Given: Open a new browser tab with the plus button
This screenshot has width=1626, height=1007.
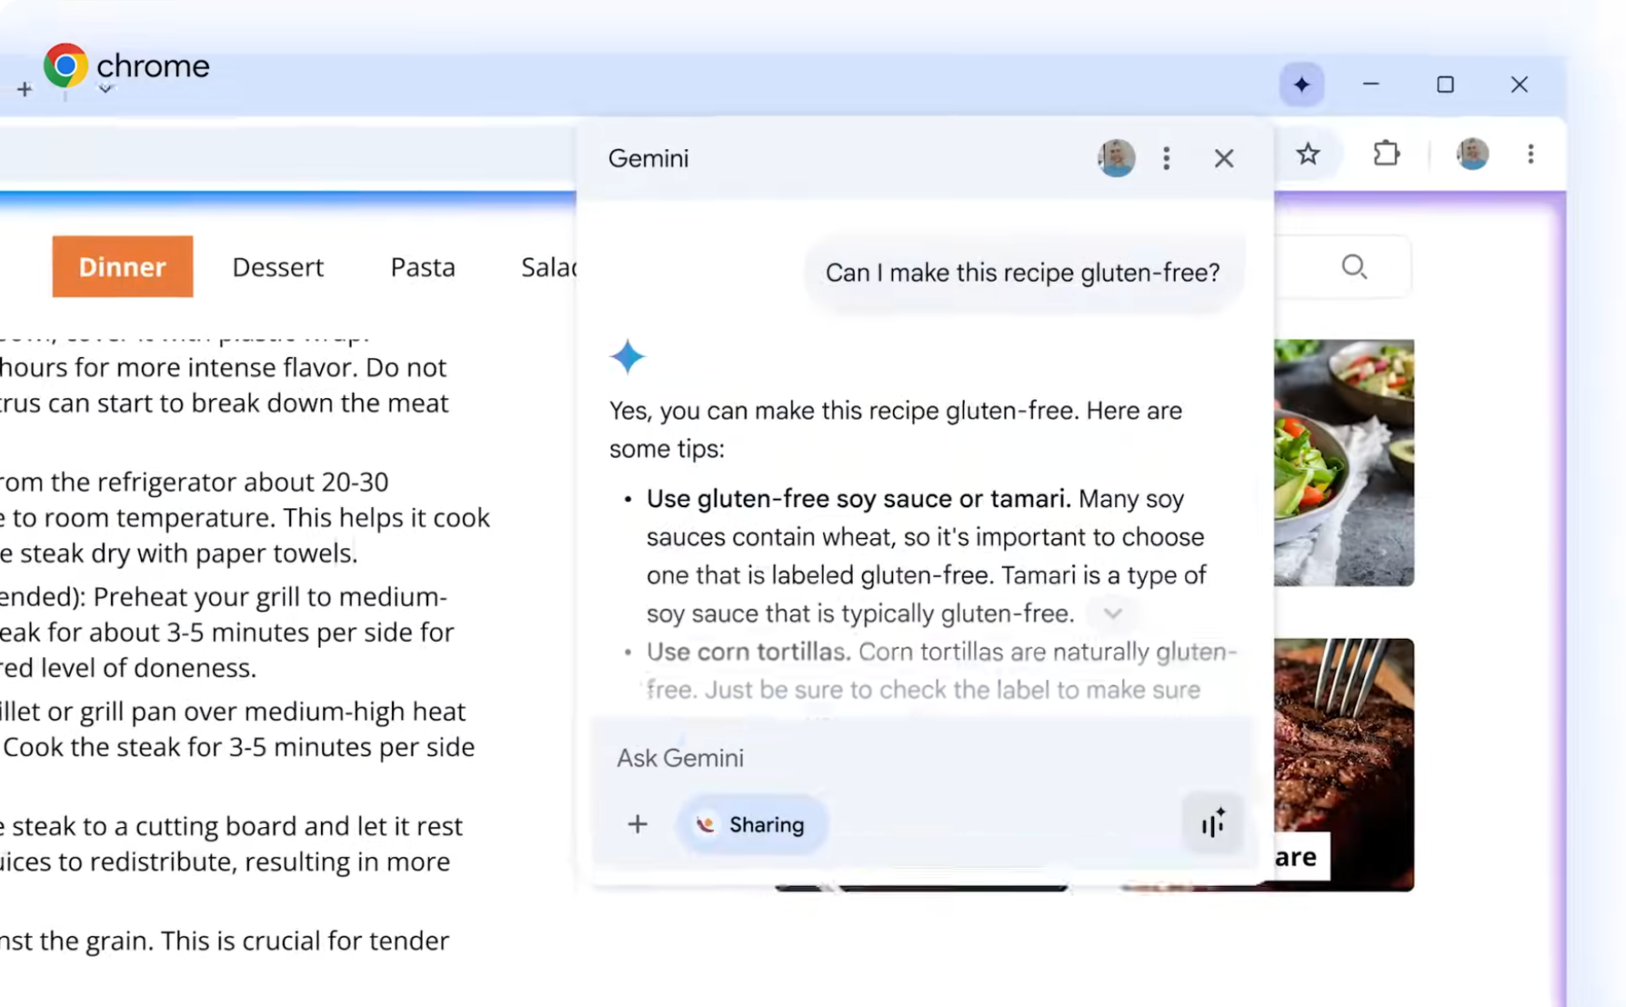Looking at the screenshot, I should (25, 89).
